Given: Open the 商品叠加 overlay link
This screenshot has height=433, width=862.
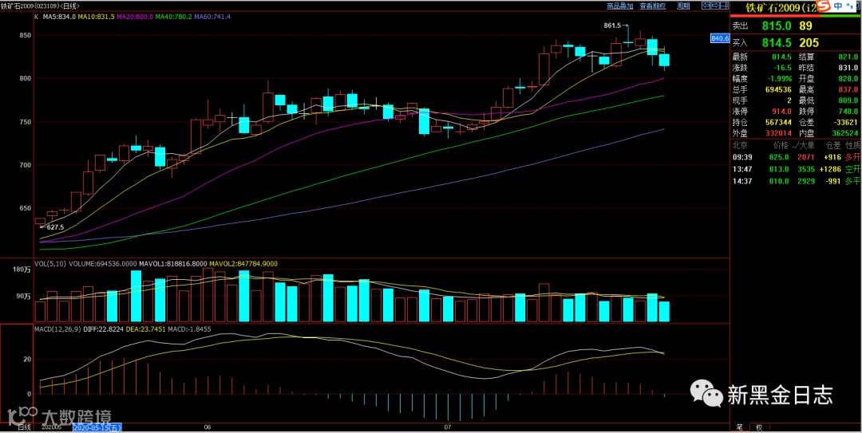Looking at the screenshot, I should click(620, 6).
